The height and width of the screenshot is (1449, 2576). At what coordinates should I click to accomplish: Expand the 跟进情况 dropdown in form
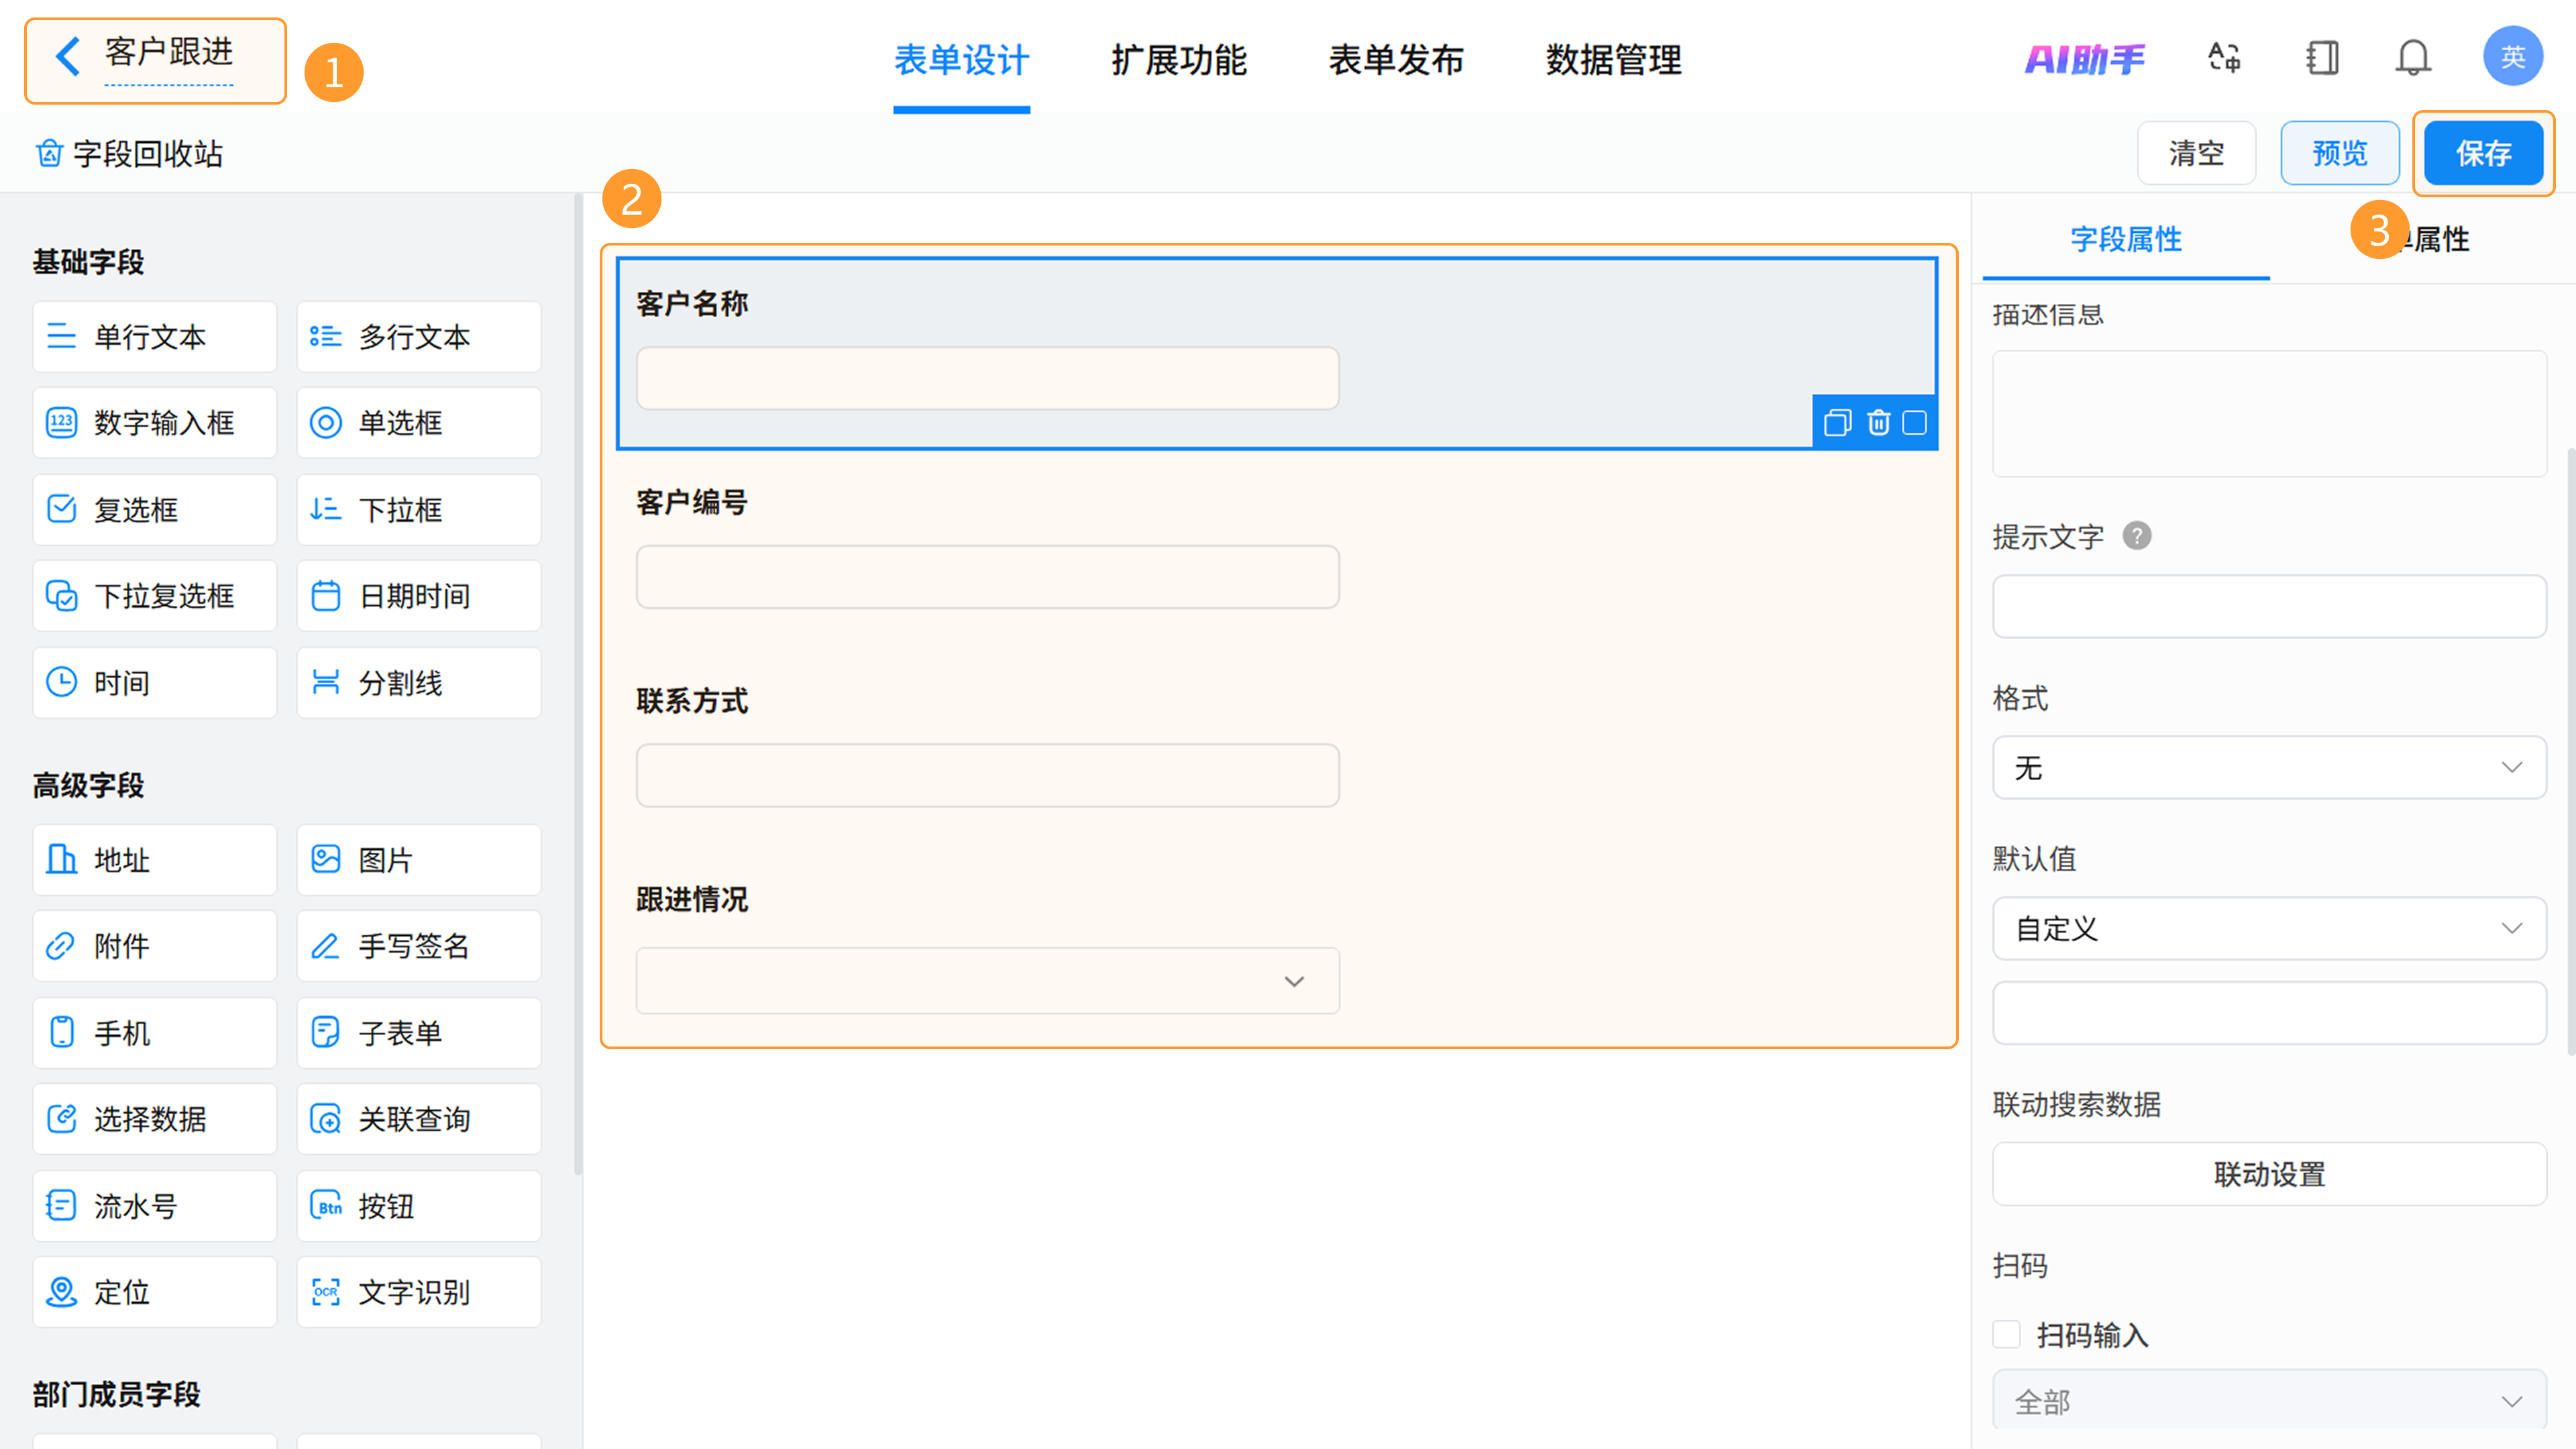[x=987, y=981]
